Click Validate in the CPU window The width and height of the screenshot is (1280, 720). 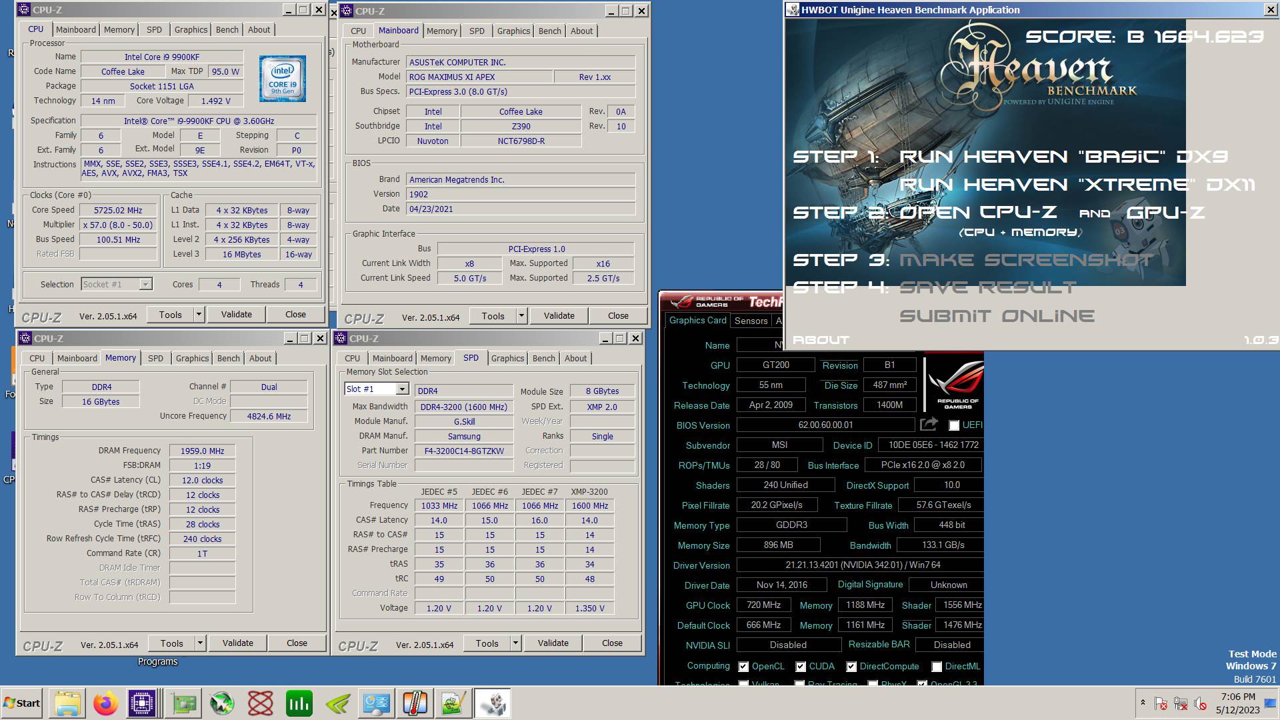coord(237,314)
